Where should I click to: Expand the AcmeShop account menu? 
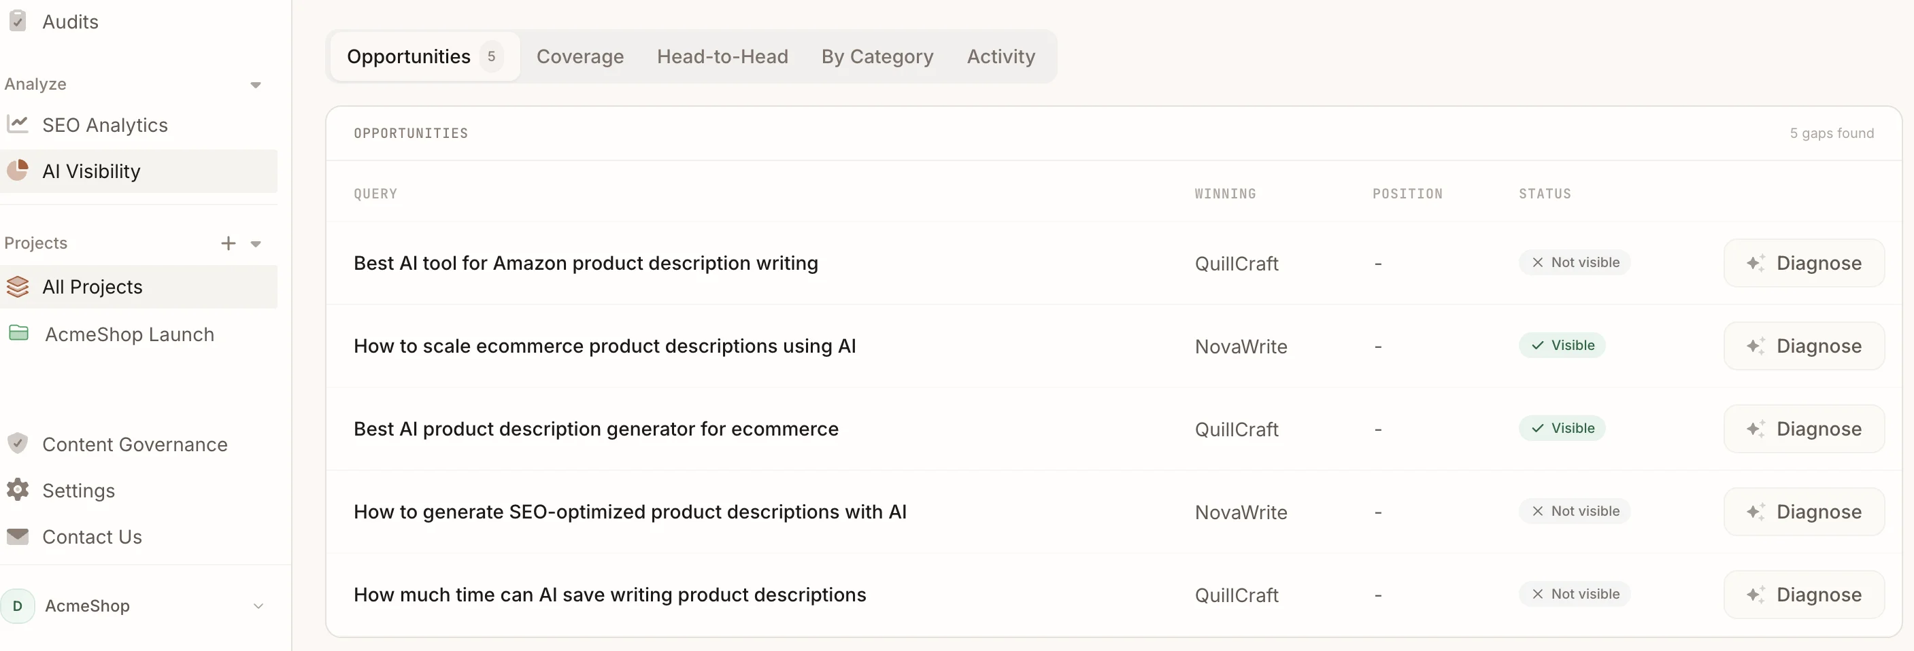pyautogui.click(x=258, y=605)
